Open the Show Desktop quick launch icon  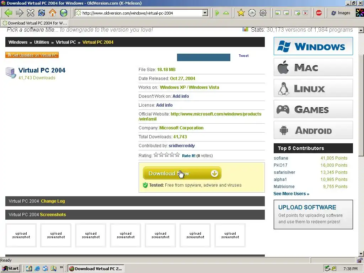(29, 269)
